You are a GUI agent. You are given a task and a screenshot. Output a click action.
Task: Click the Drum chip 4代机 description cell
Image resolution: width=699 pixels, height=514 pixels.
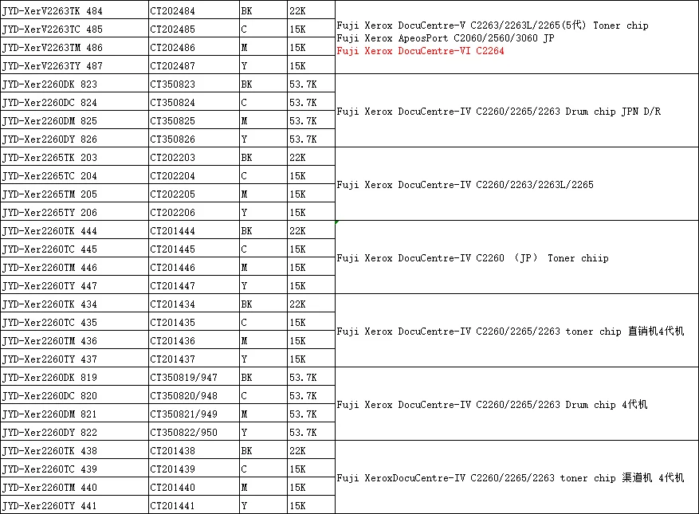(492, 405)
